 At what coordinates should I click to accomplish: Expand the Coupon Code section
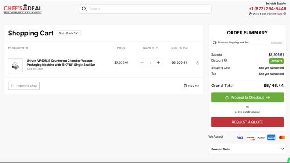click(247, 149)
